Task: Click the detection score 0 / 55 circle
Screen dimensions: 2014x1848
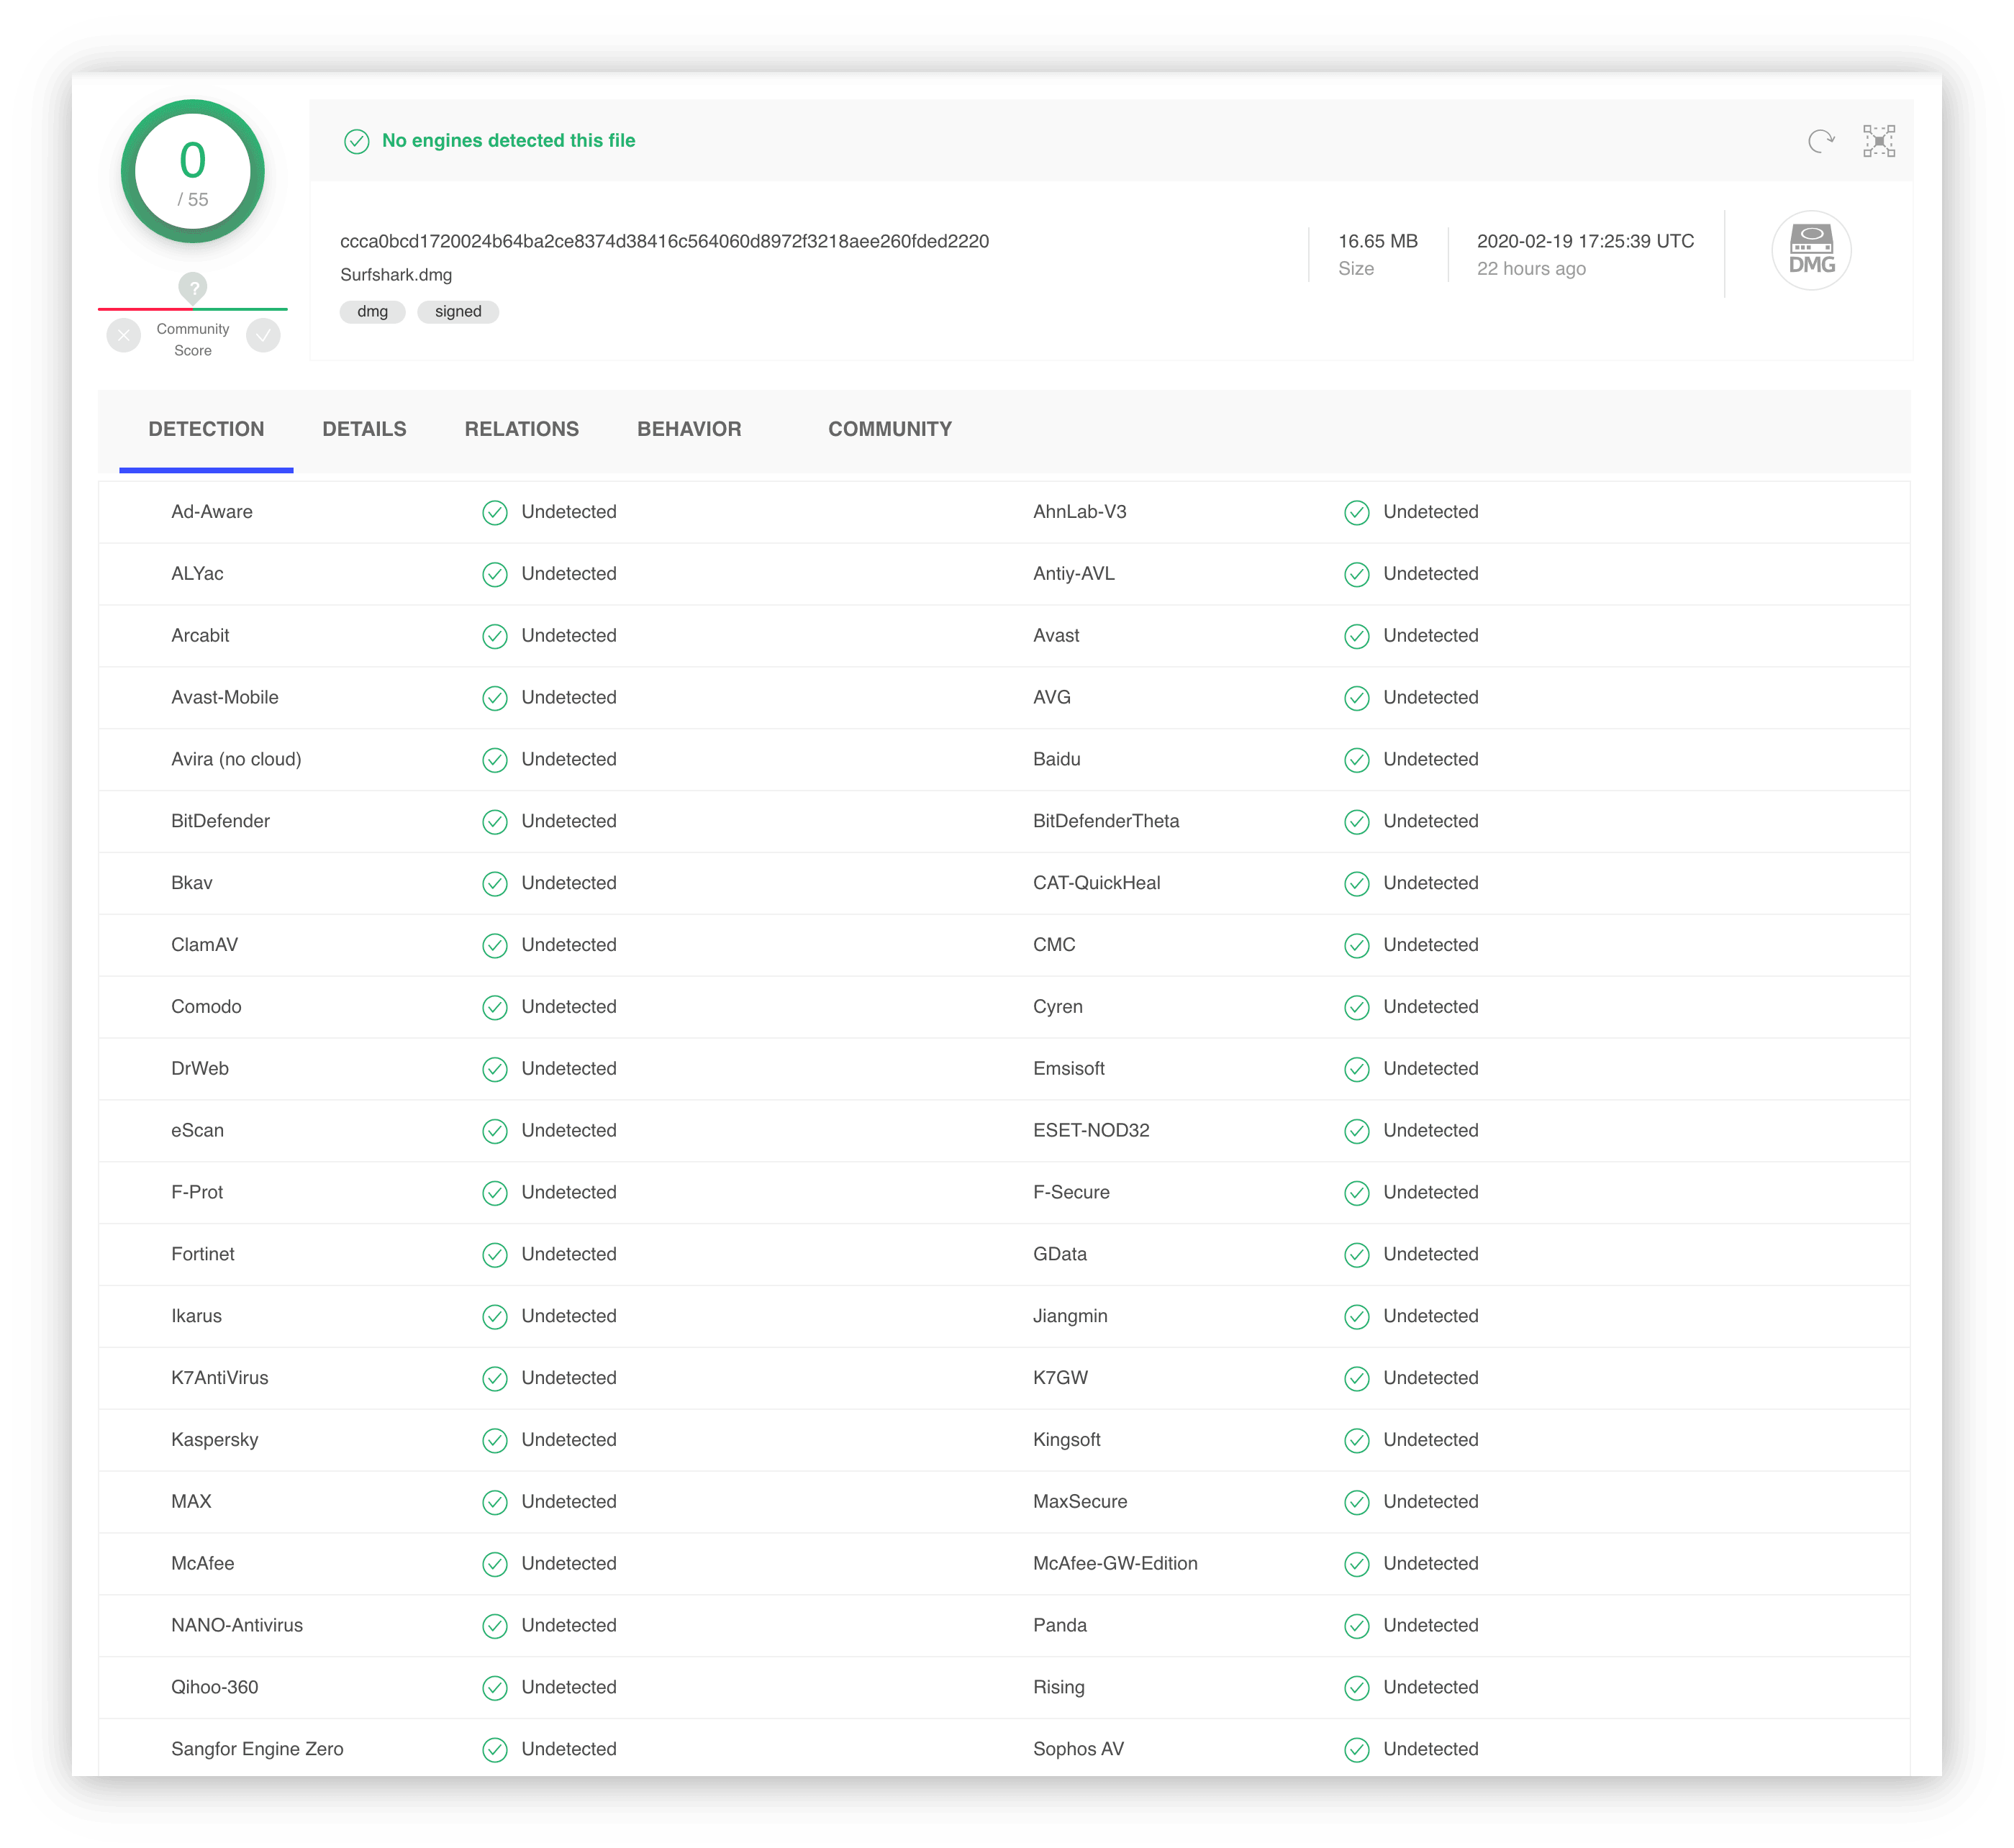Action: click(x=193, y=171)
